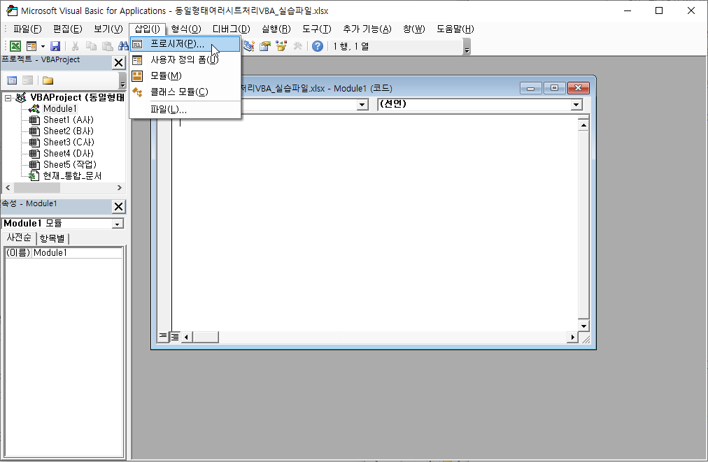Screen dimensions: 708x462
Task: Toggle Folders icon in project pane
Action: 48,80
